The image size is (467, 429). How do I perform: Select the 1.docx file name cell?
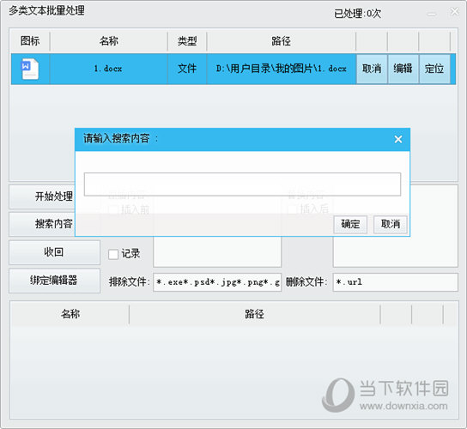(x=108, y=69)
